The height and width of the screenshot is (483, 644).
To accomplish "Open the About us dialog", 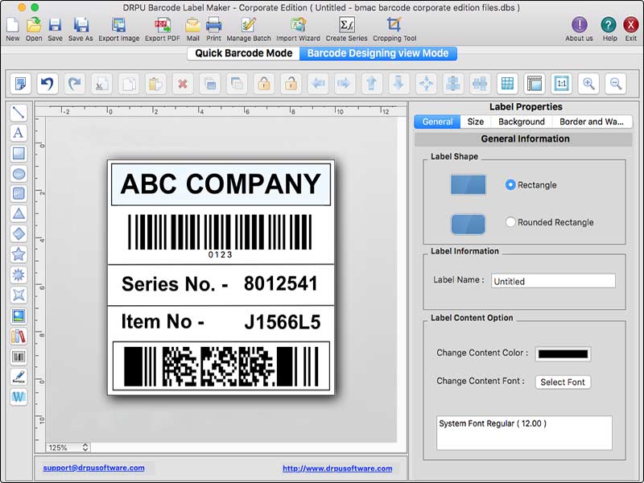I will coord(579,25).
